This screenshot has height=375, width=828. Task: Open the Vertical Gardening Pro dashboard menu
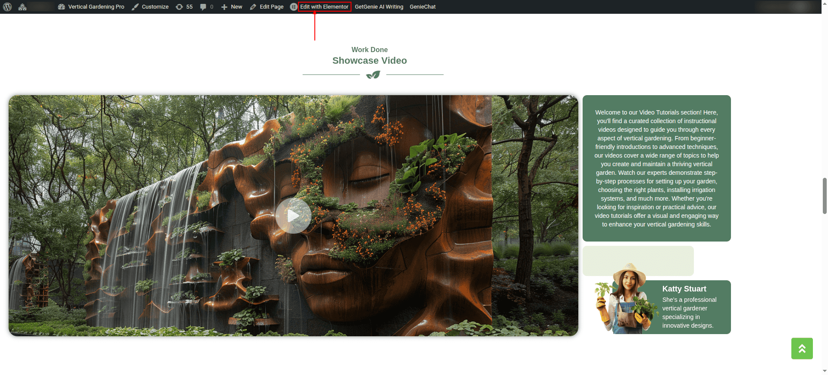[x=91, y=7]
